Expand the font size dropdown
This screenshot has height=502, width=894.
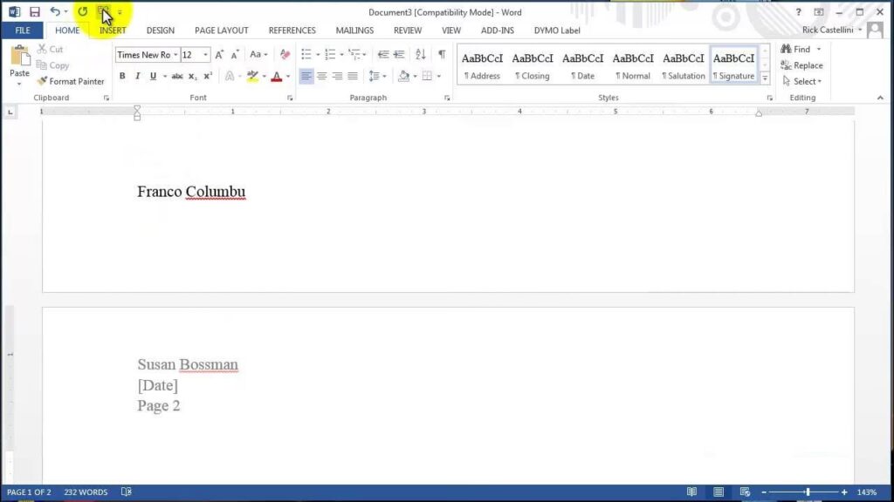206,55
